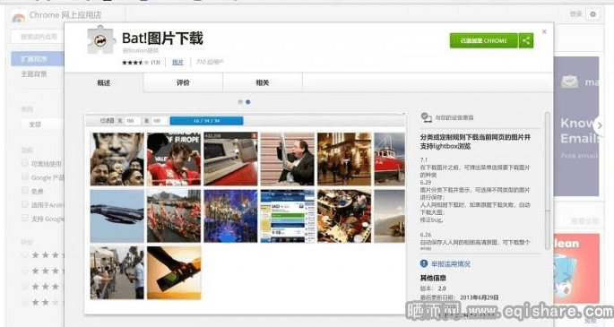Tick the 支持 Google checkbox
This screenshot has width=614, height=327.
pos(25,218)
